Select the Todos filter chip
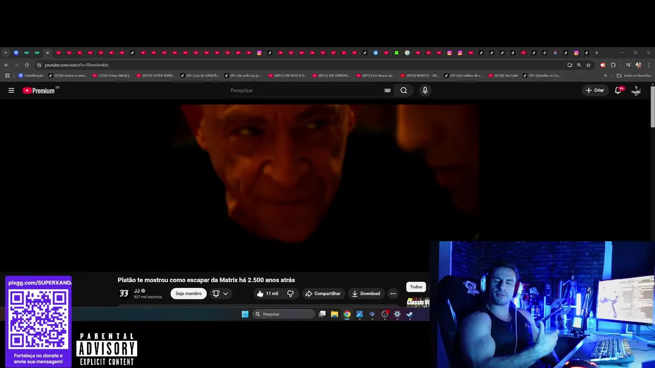 (x=416, y=287)
